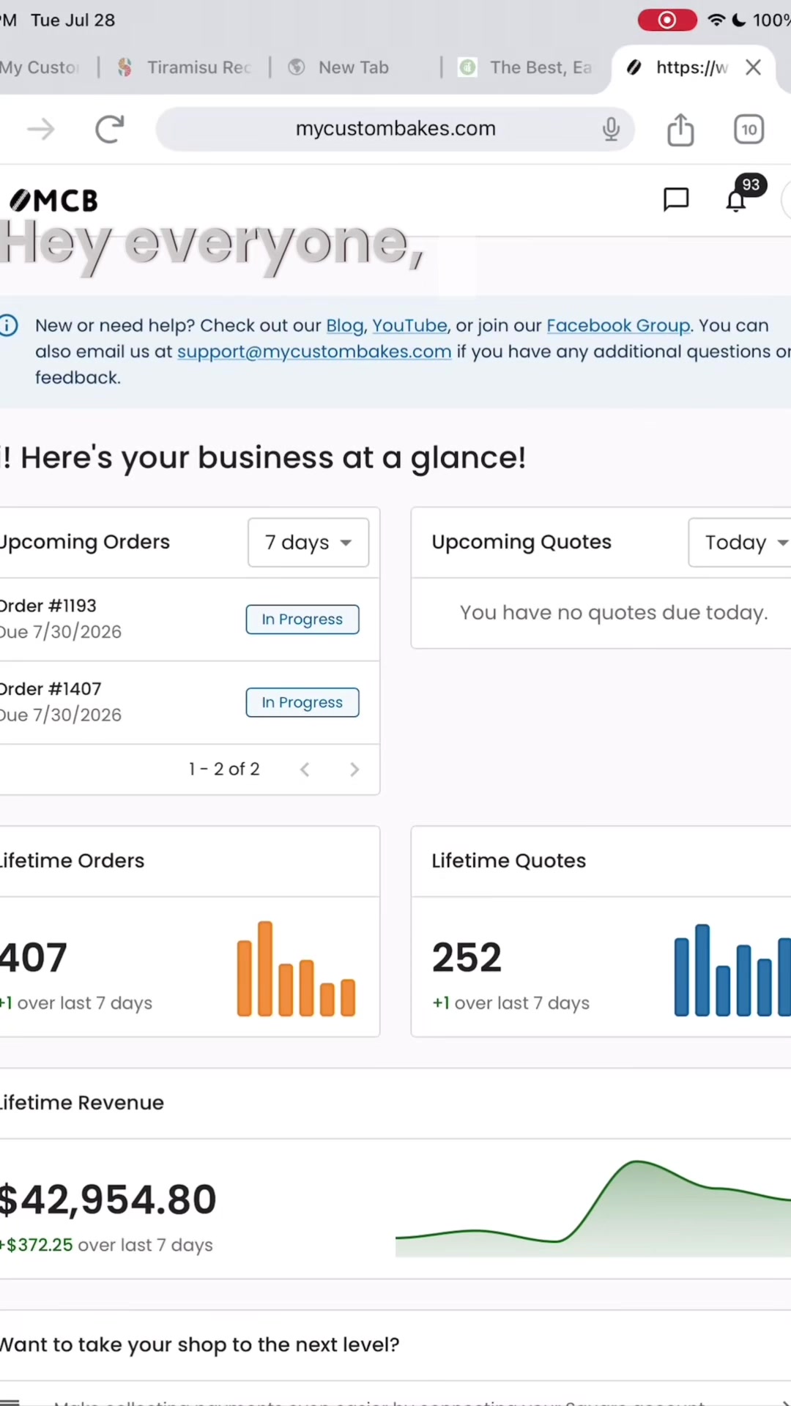Click In Progress status for Order #1407

(x=302, y=703)
